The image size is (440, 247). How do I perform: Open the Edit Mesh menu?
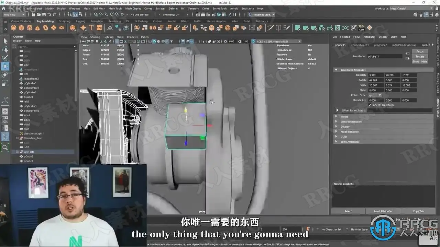[x=99, y=9]
